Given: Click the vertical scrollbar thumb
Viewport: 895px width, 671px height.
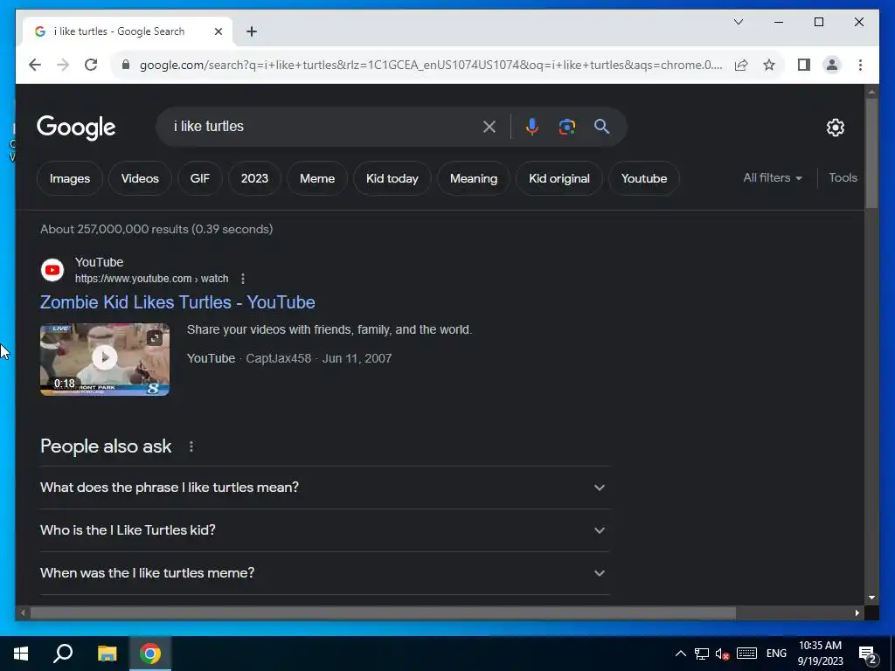Looking at the screenshot, I should pyautogui.click(x=871, y=153).
